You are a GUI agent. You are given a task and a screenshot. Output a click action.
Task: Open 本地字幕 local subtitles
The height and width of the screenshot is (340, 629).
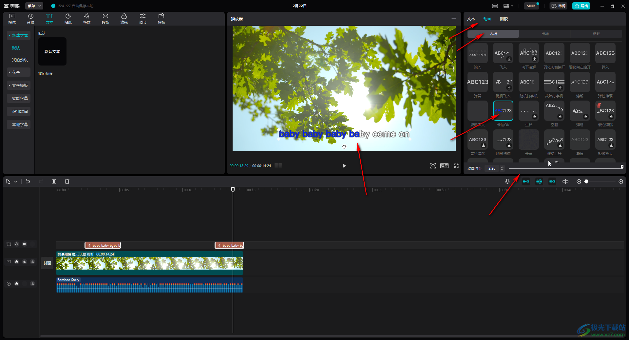coord(19,124)
